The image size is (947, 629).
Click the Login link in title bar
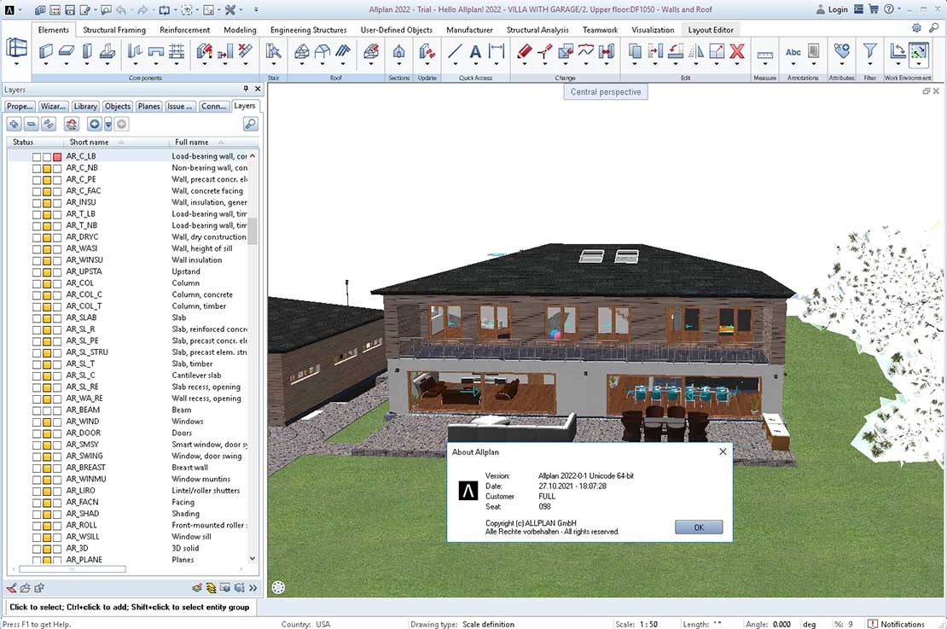832,10
